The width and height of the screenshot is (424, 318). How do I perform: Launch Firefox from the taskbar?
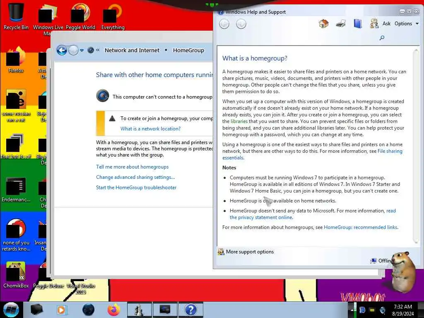coord(114,310)
